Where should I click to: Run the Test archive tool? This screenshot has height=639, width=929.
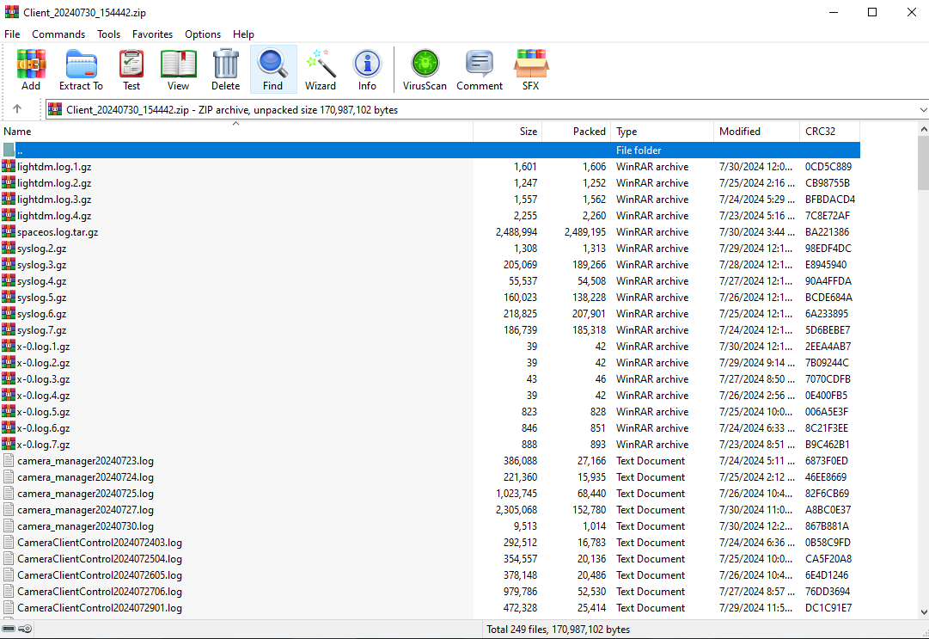coord(131,70)
